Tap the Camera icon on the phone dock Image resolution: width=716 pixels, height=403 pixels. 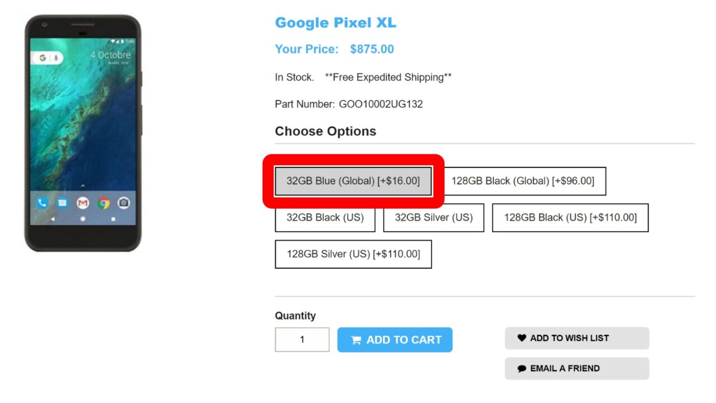click(124, 203)
